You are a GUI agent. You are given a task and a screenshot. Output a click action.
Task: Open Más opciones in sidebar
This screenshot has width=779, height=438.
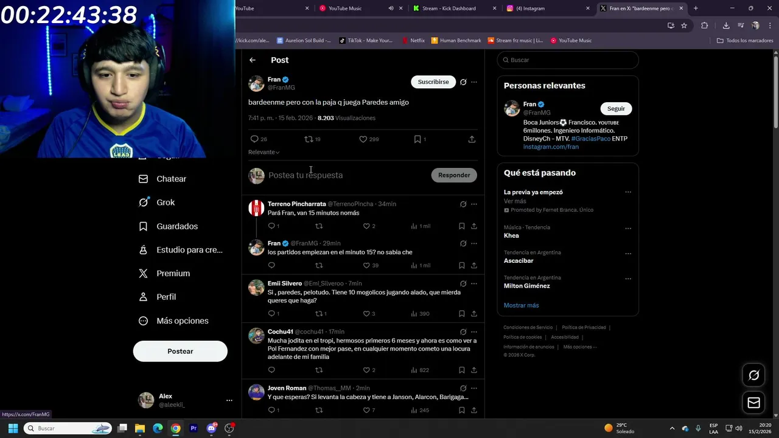[173, 321]
